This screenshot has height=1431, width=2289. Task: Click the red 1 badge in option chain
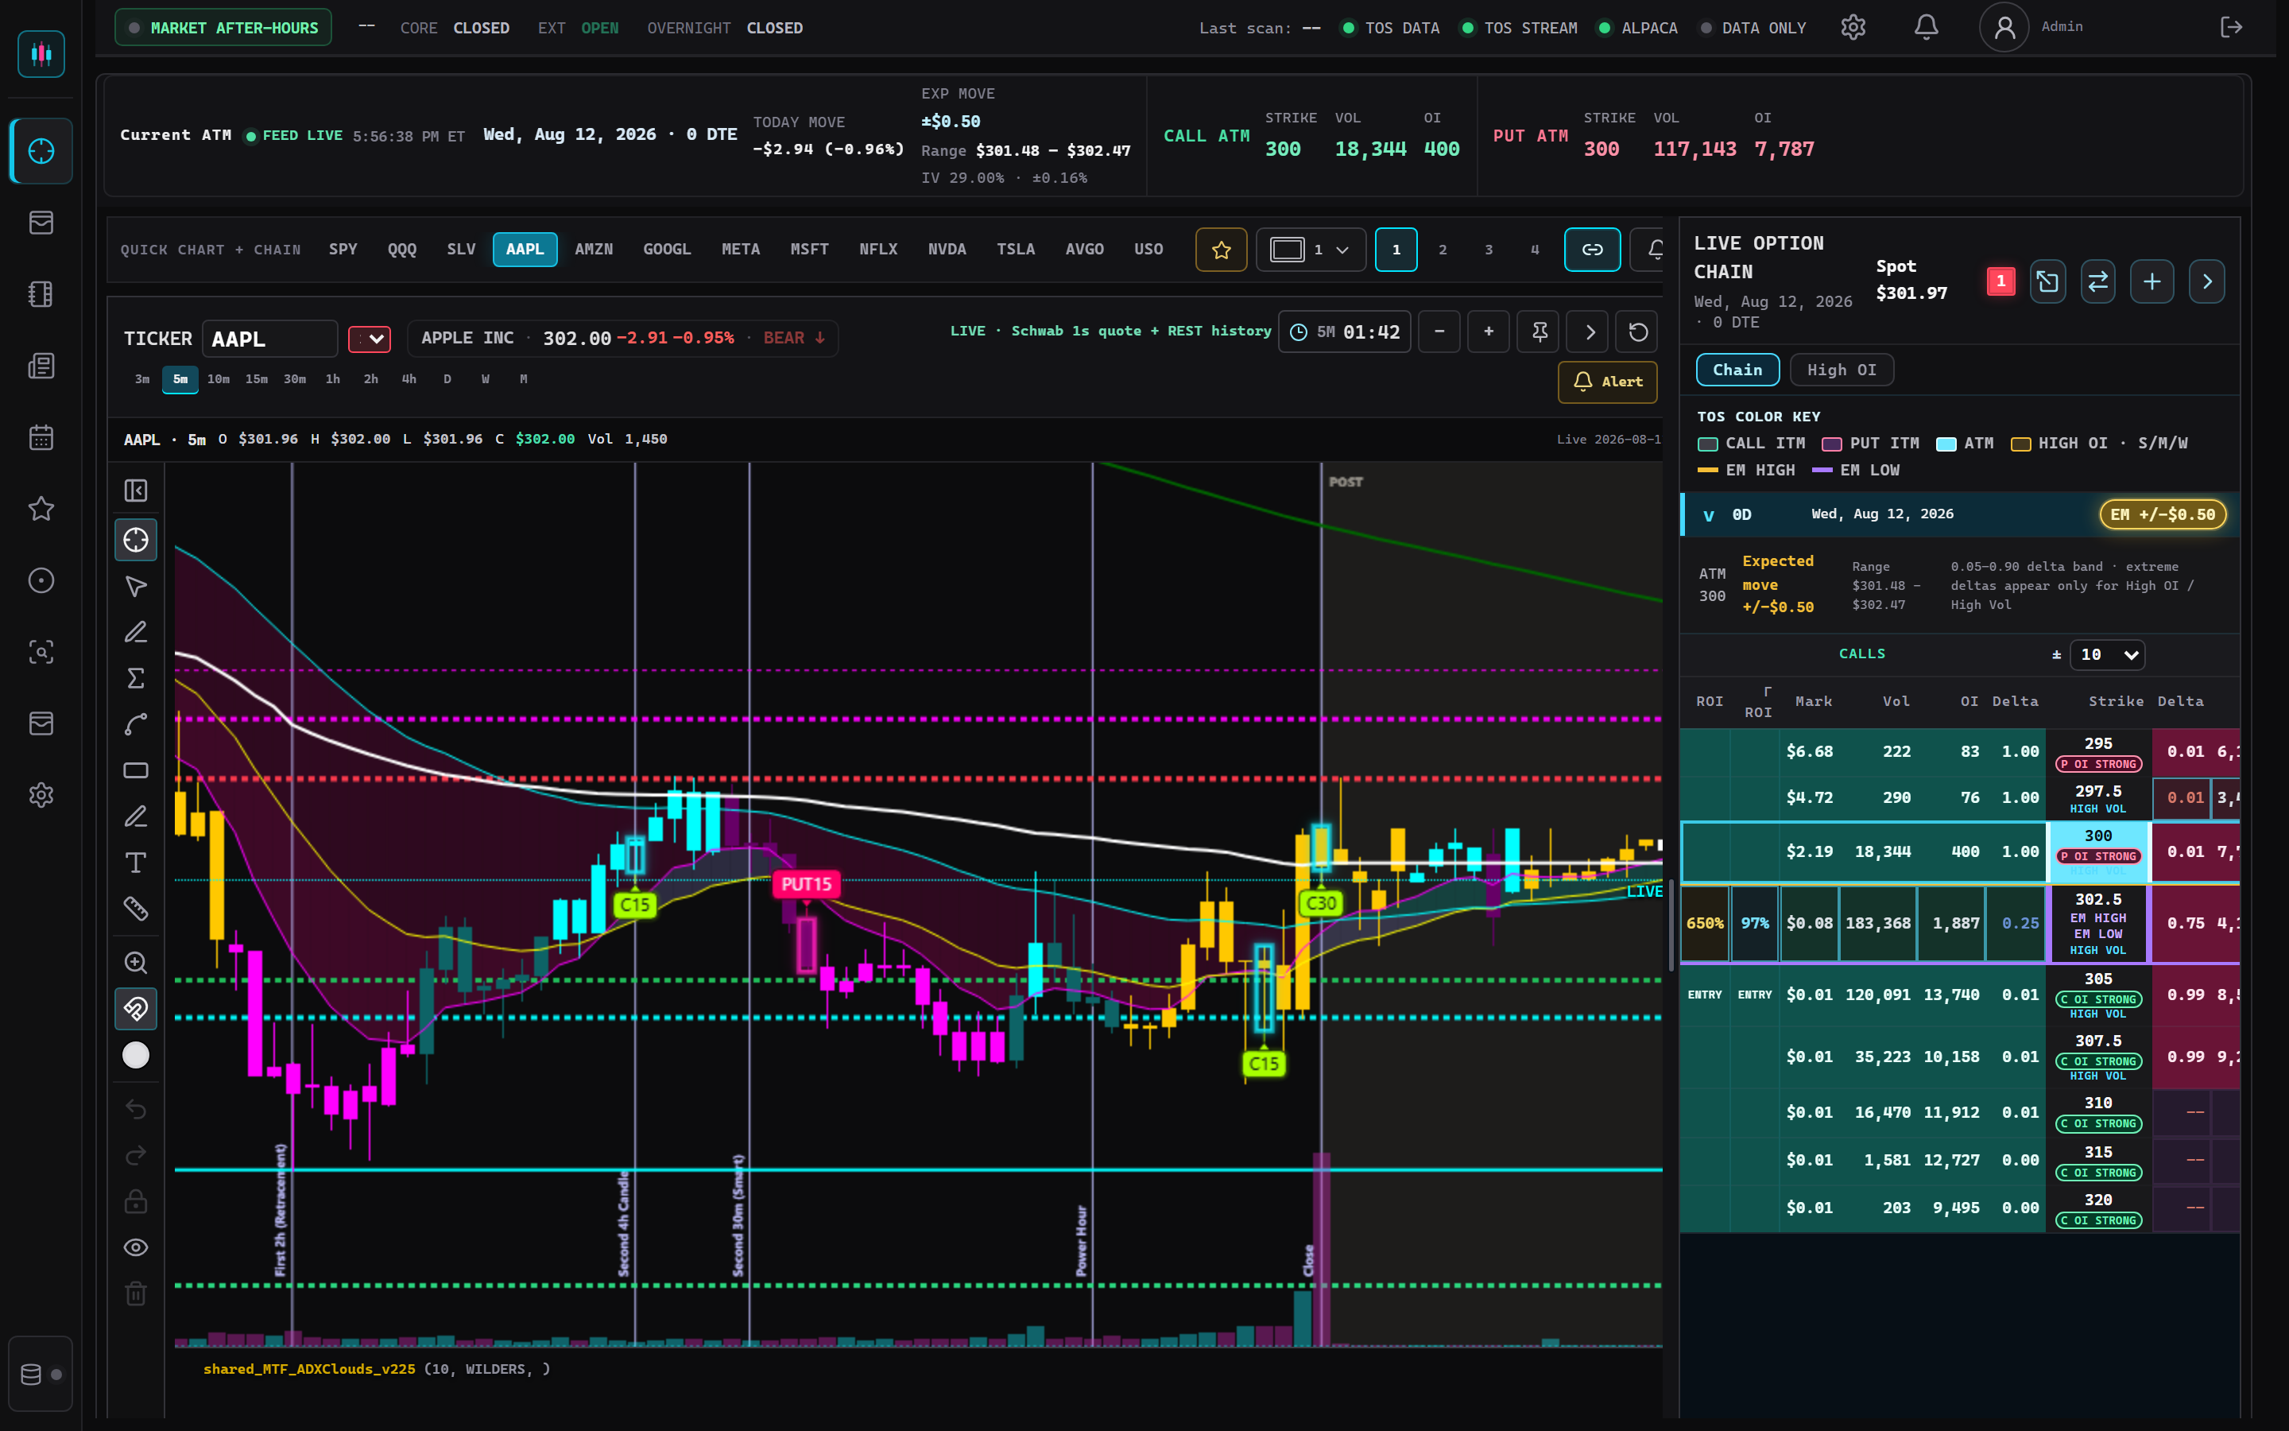(x=2000, y=281)
